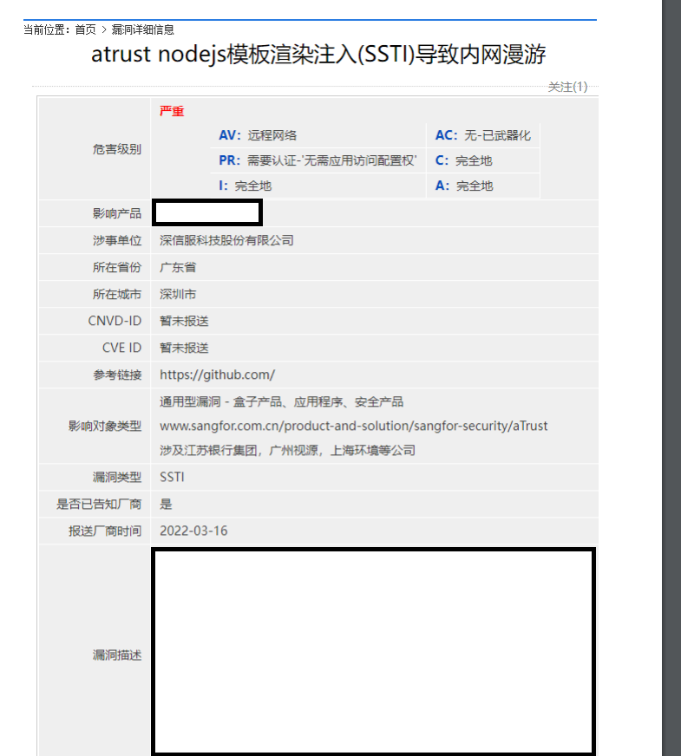This screenshot has height=756, width=681.
Task: Open the 首页 breadcrumb link
Action: click(85, 29)
